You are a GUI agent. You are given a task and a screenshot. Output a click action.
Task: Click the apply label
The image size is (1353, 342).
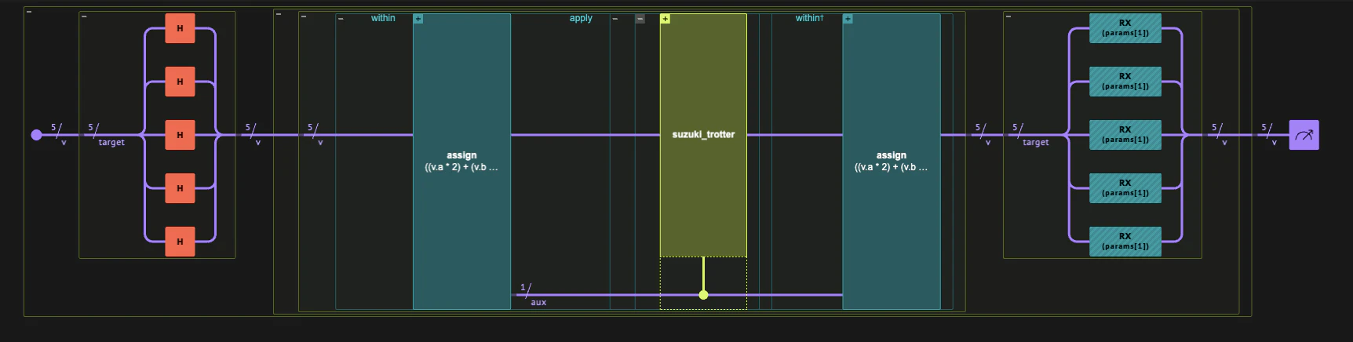click(x=581, y=18)
